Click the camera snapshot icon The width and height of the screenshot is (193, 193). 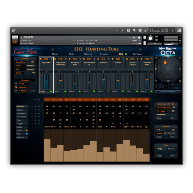click(134, 37)
